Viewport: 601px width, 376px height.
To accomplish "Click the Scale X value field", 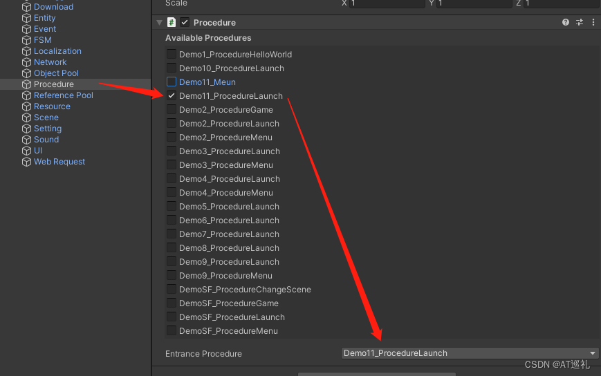I will 387,3.
